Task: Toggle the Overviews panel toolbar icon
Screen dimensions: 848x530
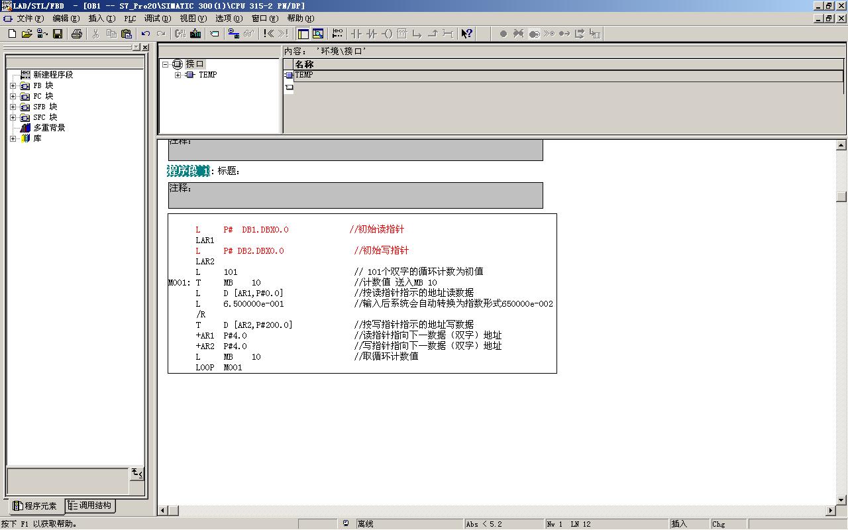Action: (303, 34)
